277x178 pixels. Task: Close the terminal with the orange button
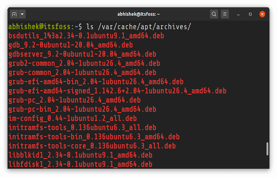[262, 14]
